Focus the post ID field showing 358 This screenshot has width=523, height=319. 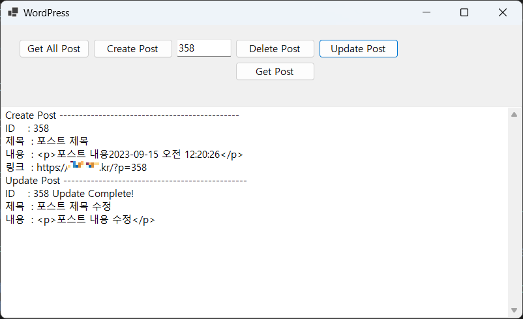(204, 48)
